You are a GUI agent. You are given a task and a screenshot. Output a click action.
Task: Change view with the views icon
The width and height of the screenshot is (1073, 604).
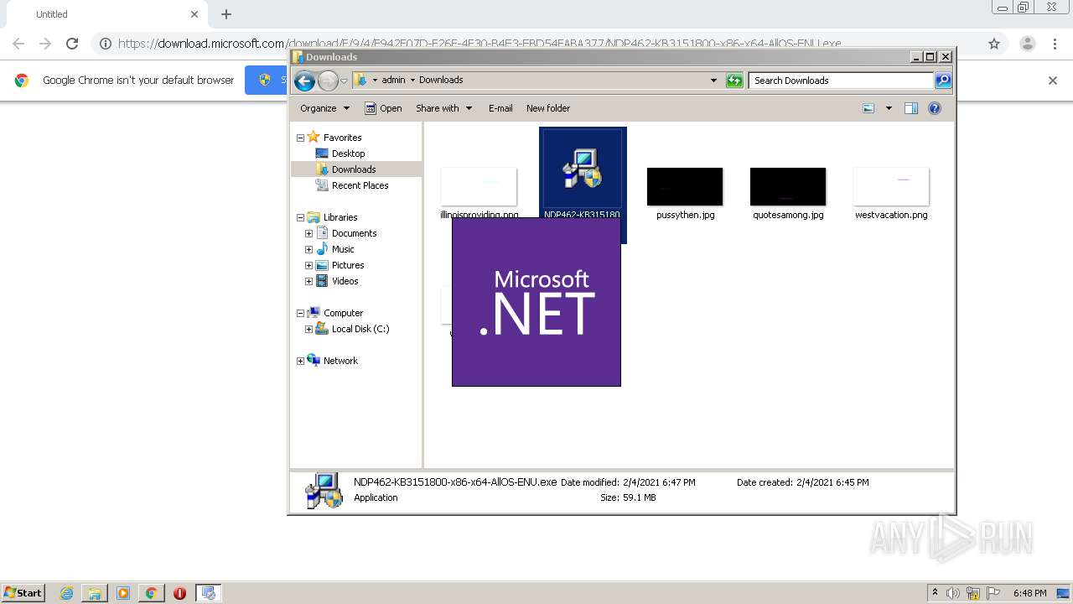[x=868, y=108]
